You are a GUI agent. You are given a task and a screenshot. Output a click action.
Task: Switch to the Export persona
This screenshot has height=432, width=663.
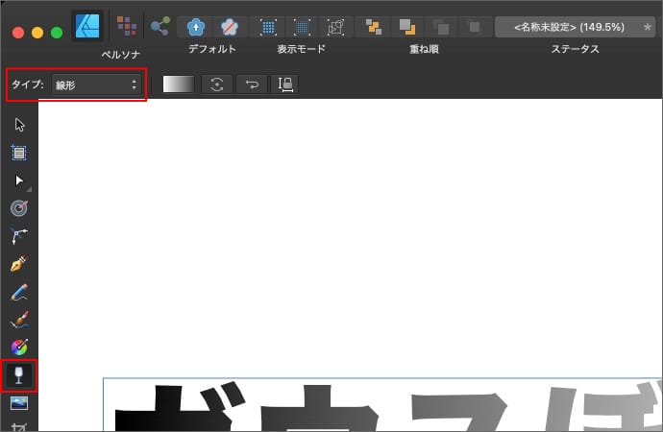click(160, 25)
